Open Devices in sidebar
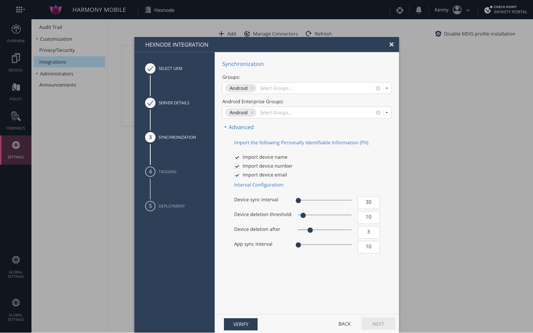 click(16, 63)
